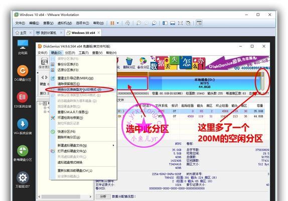Close the Windows 10 x64 tab X
Viewport: 288px width, 201px height.
pos(99,33)
